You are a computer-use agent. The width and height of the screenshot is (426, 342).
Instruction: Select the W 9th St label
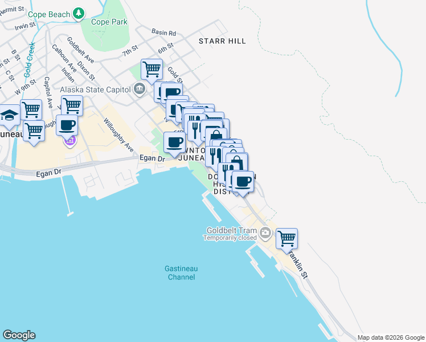click(x=25, y=87)
